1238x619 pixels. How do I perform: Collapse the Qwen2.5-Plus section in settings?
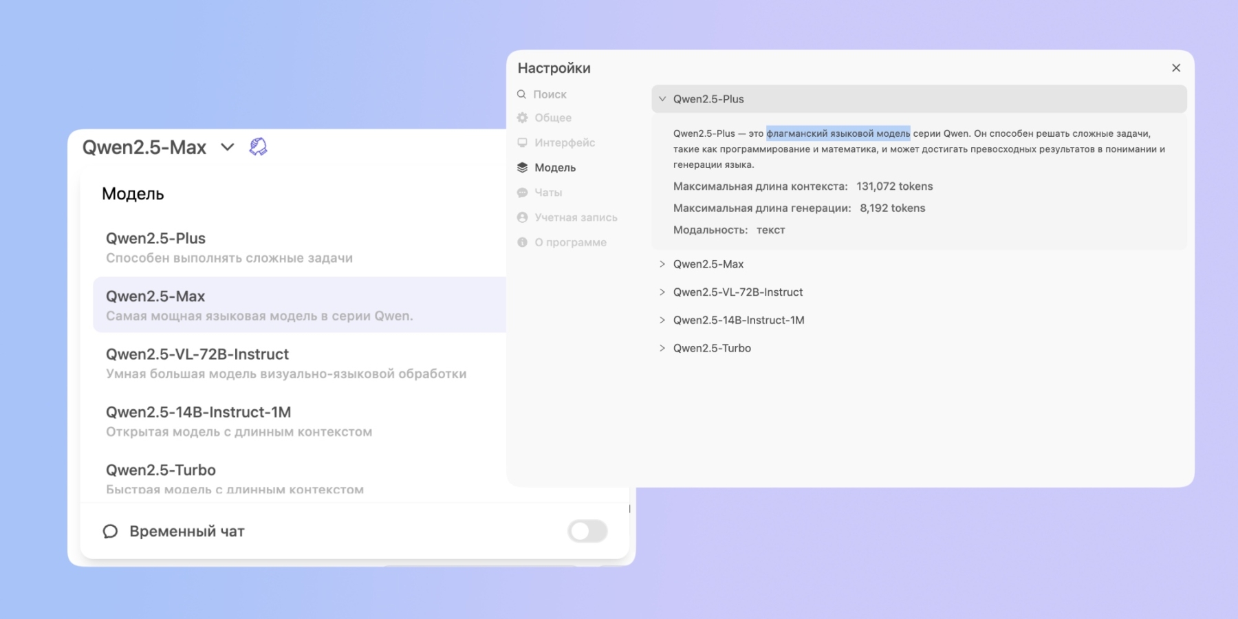tap(662, 99)
